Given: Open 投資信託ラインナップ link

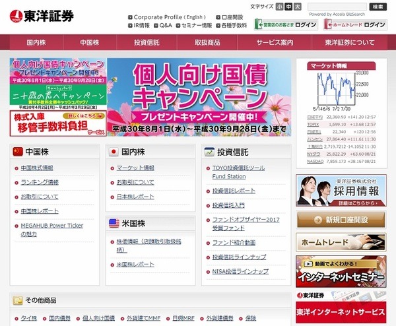Looking at the screenshot, I should pyautogui.click(x=239, y=257).
